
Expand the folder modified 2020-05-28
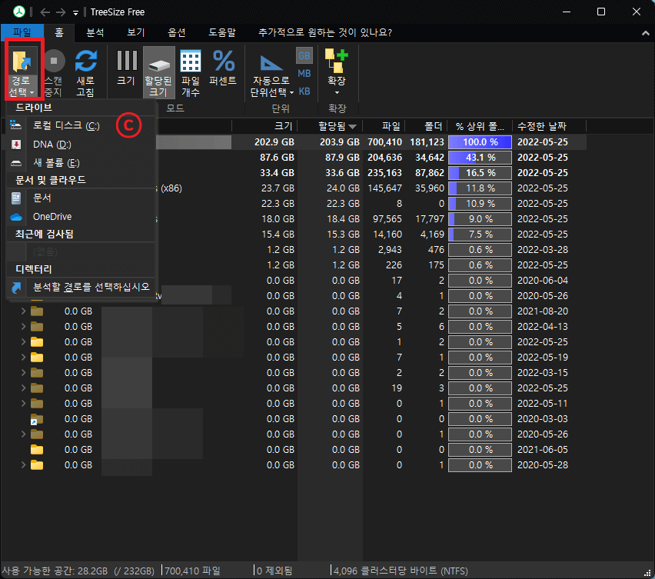tap(23, 465)
